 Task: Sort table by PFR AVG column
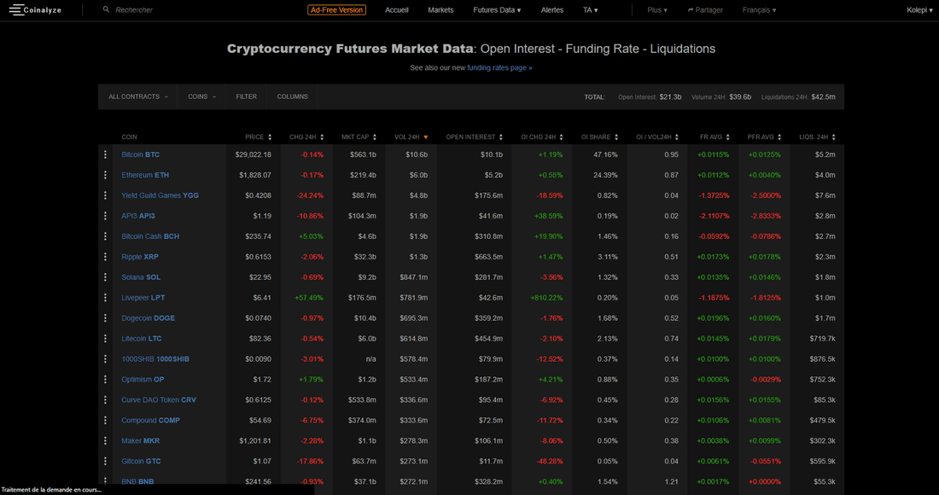pyautogui.click(x=765, y=137)
